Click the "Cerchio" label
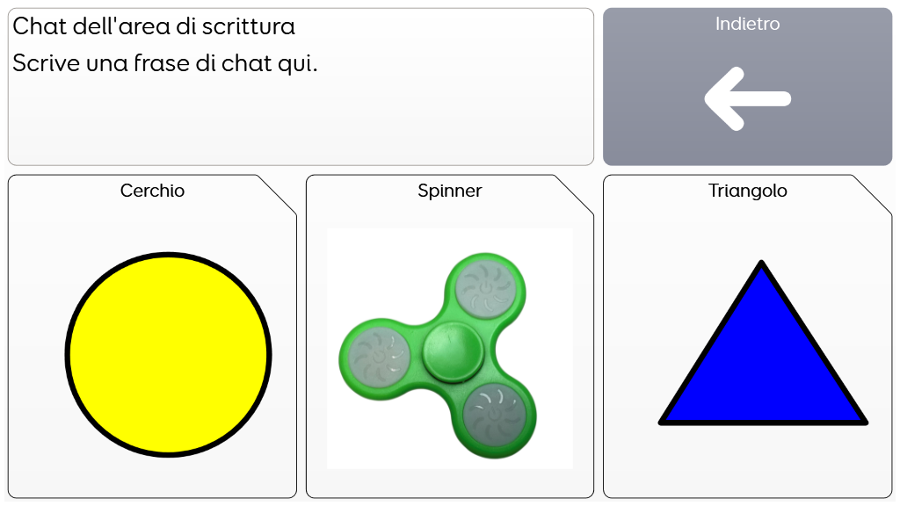This screenshot has height=506, width=900. coord(152,191)
